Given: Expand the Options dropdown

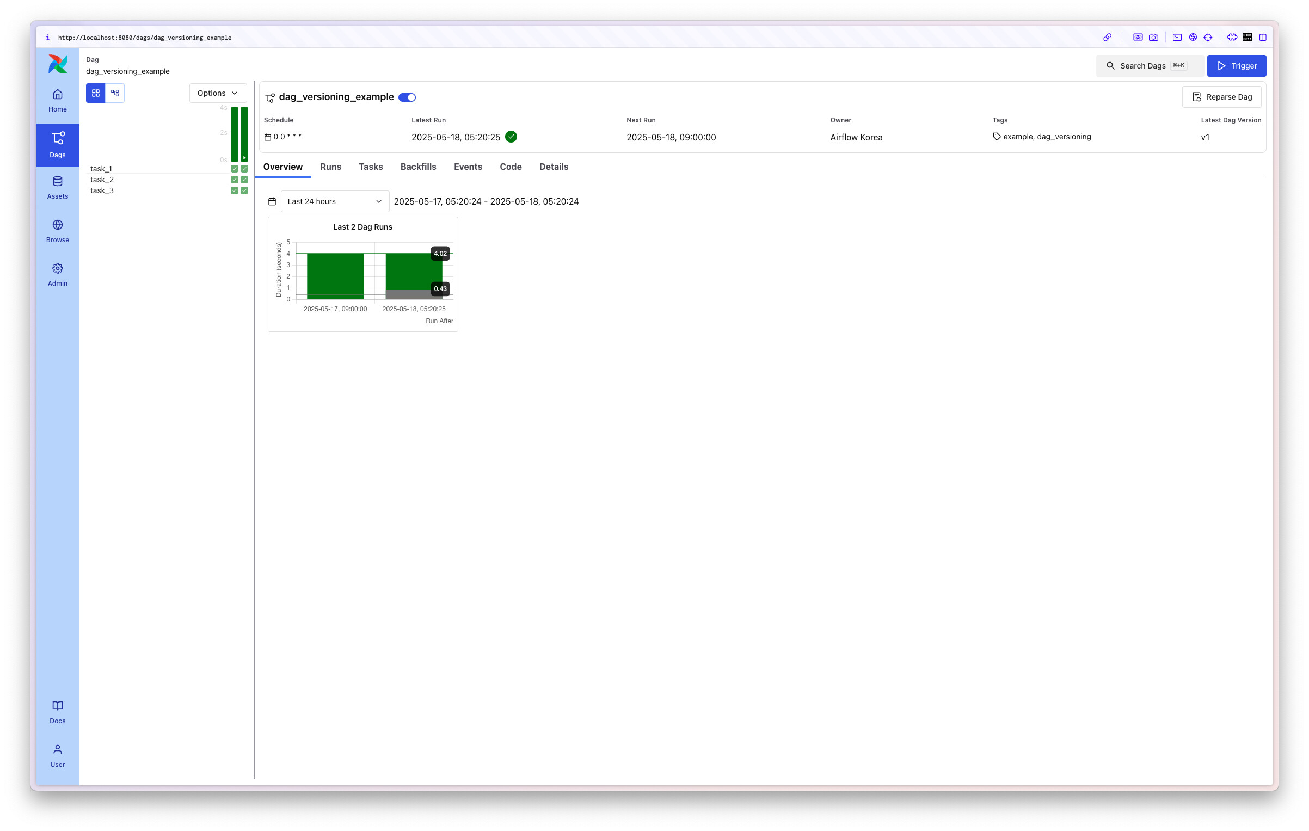Looking at the screenshot, I should (x=218, y=93).
